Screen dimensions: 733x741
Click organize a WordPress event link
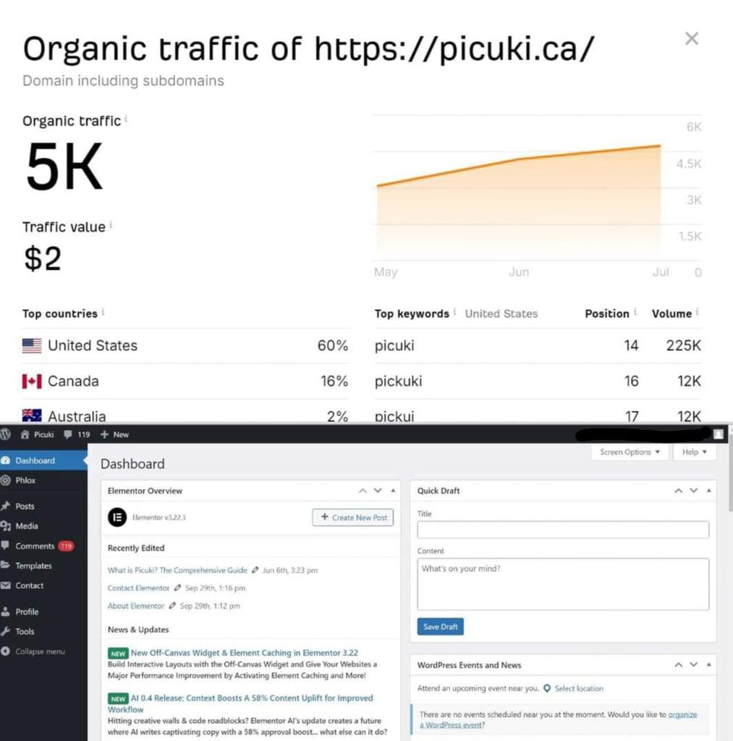click(558, 720)
